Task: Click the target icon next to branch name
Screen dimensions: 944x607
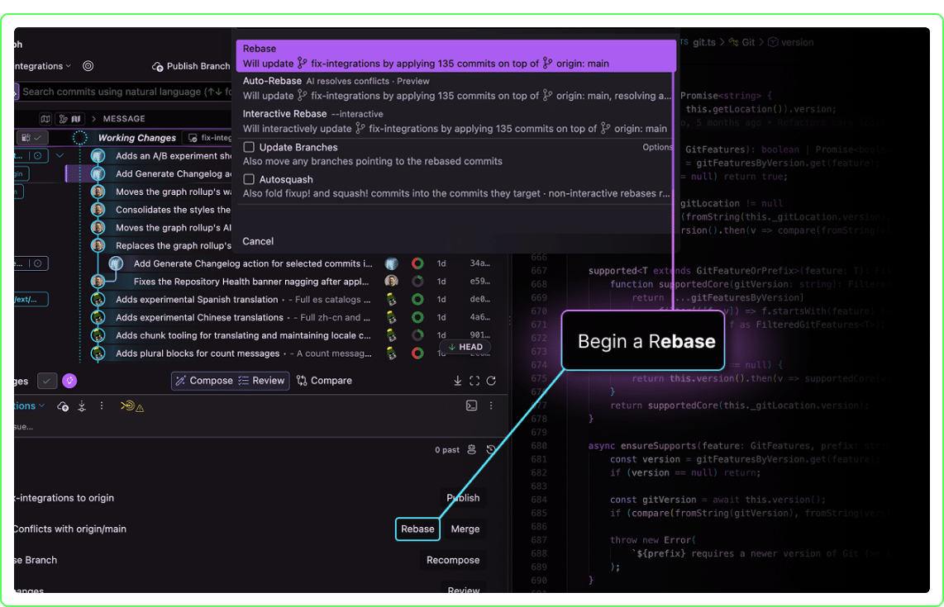Action: (x=88, y=66)
